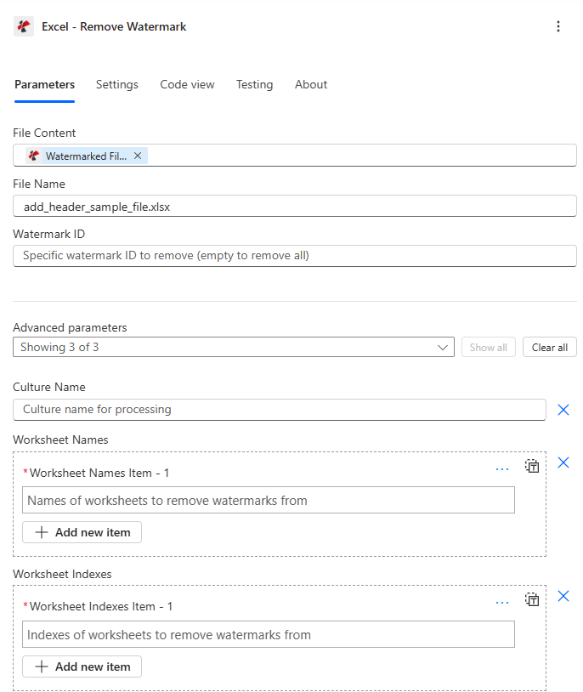This screenshot has height=692, width=583.
Task: Open ellipsis menu for Worksheet Indexes Item 1
Action: pyautogui.click(x=502, y=603)
